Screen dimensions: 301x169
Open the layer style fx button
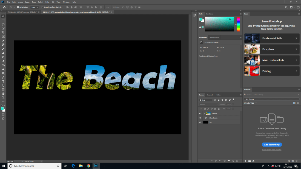tap(216, 161)
